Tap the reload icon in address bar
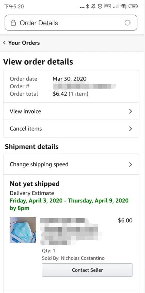This screenshot has width=145, height=293. pyautogui.click(x=128, y=23)
